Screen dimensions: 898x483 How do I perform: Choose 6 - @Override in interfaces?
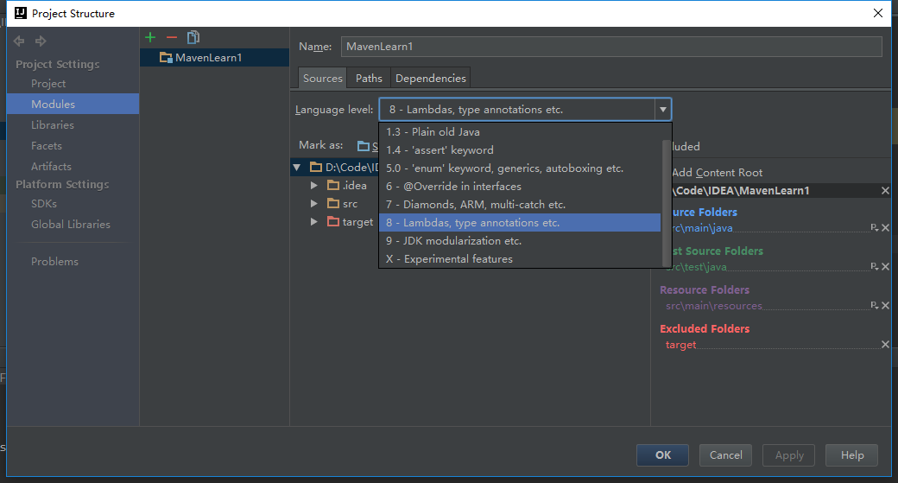click(520, 187)
